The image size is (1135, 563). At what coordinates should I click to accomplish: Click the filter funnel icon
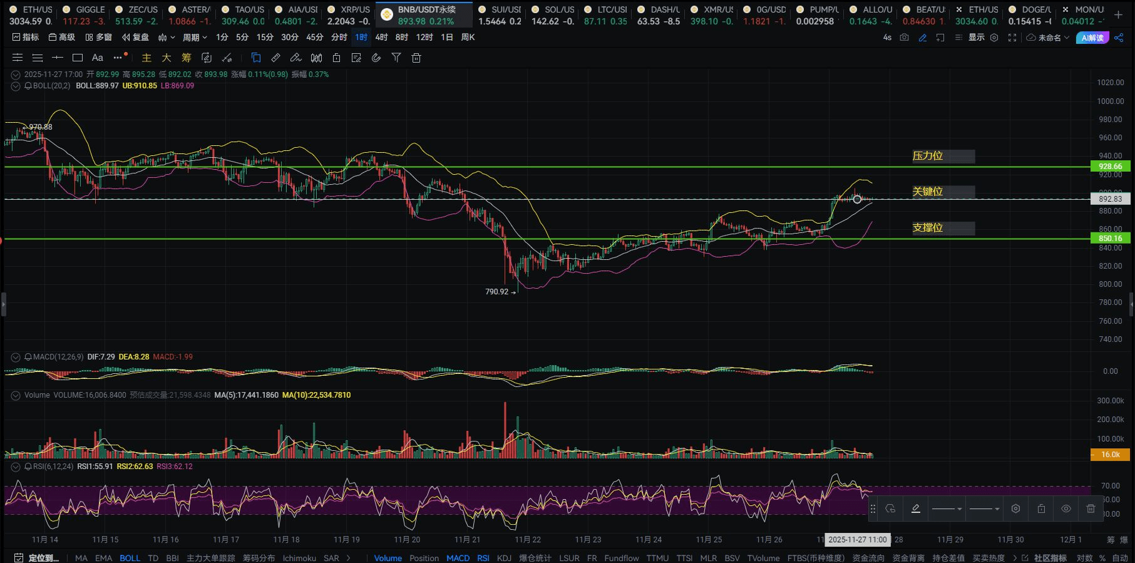tap(396, 58)
